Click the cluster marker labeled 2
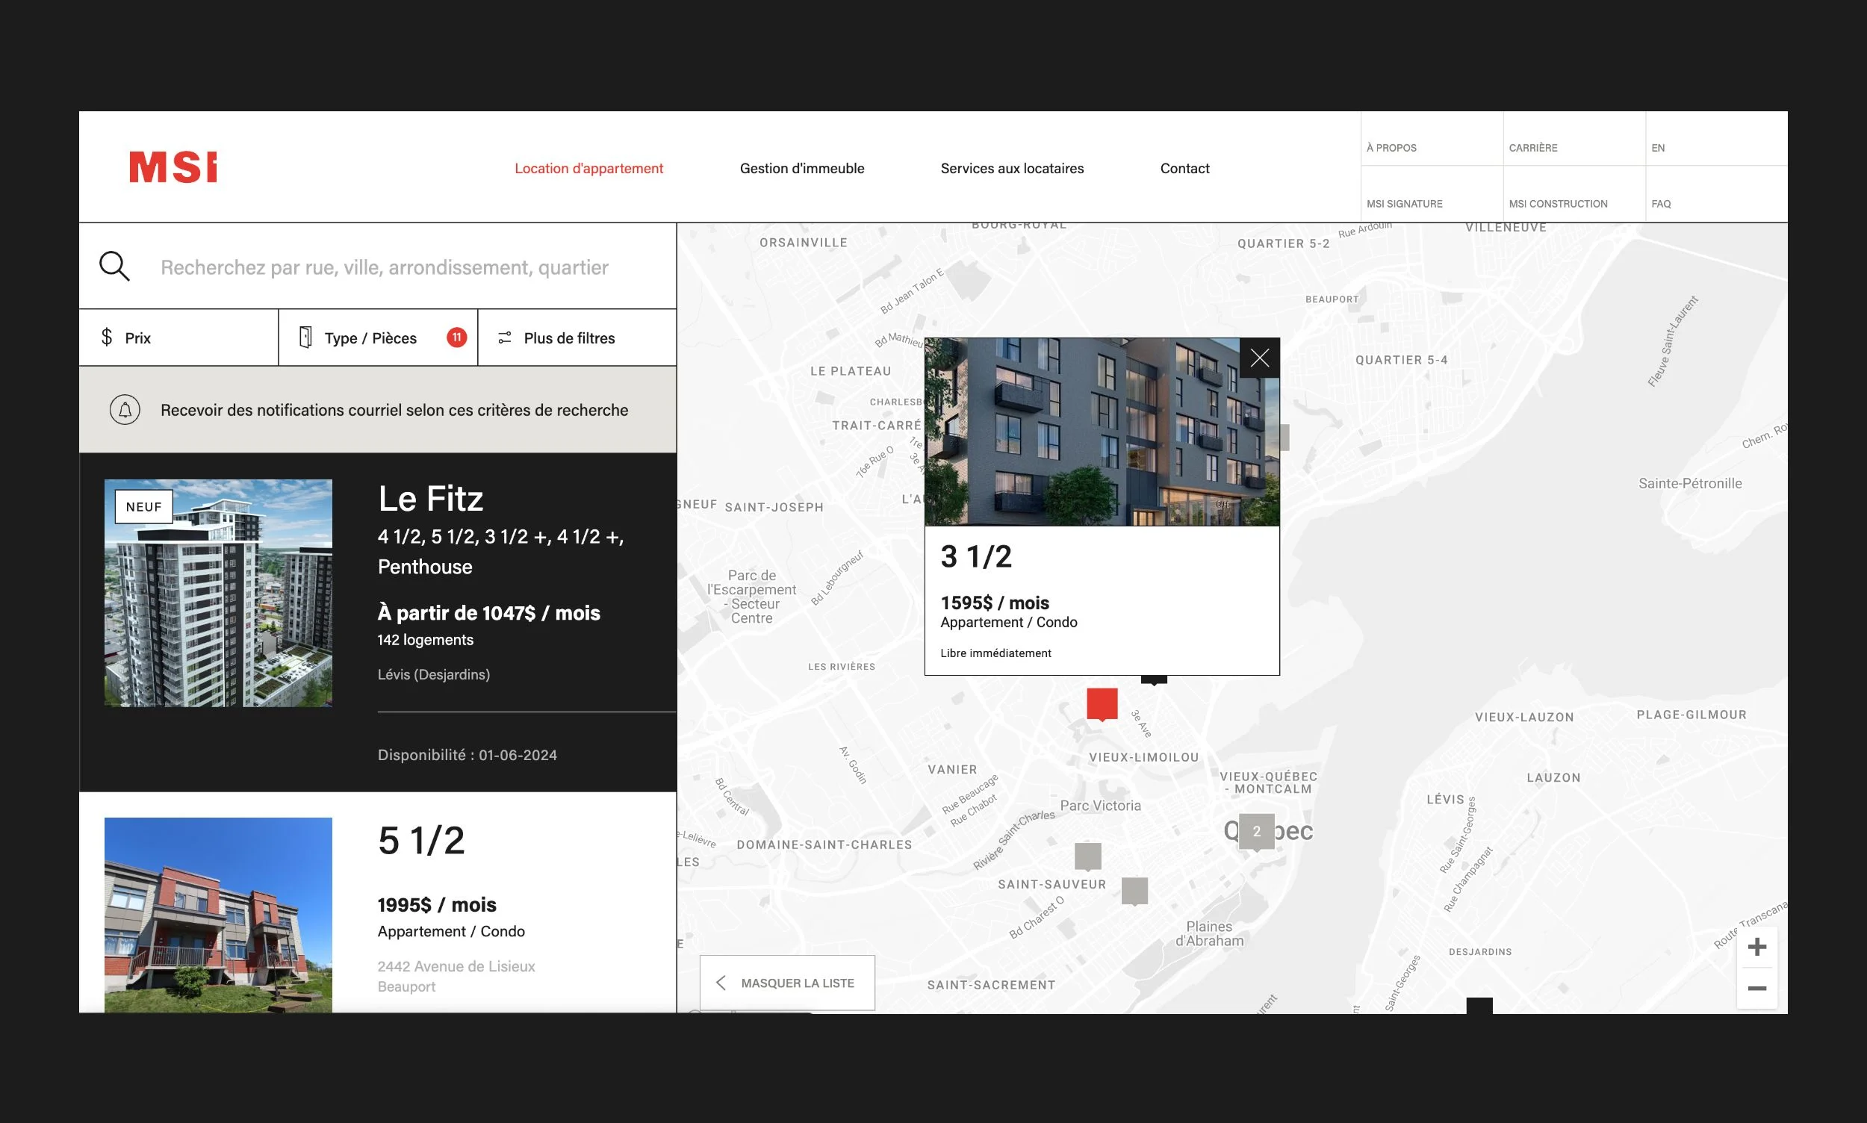The image size is (1867, 1123). [x=1256, y=831]
